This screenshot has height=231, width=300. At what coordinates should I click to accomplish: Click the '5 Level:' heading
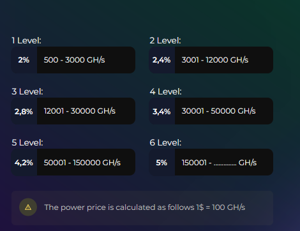point(27,142)
